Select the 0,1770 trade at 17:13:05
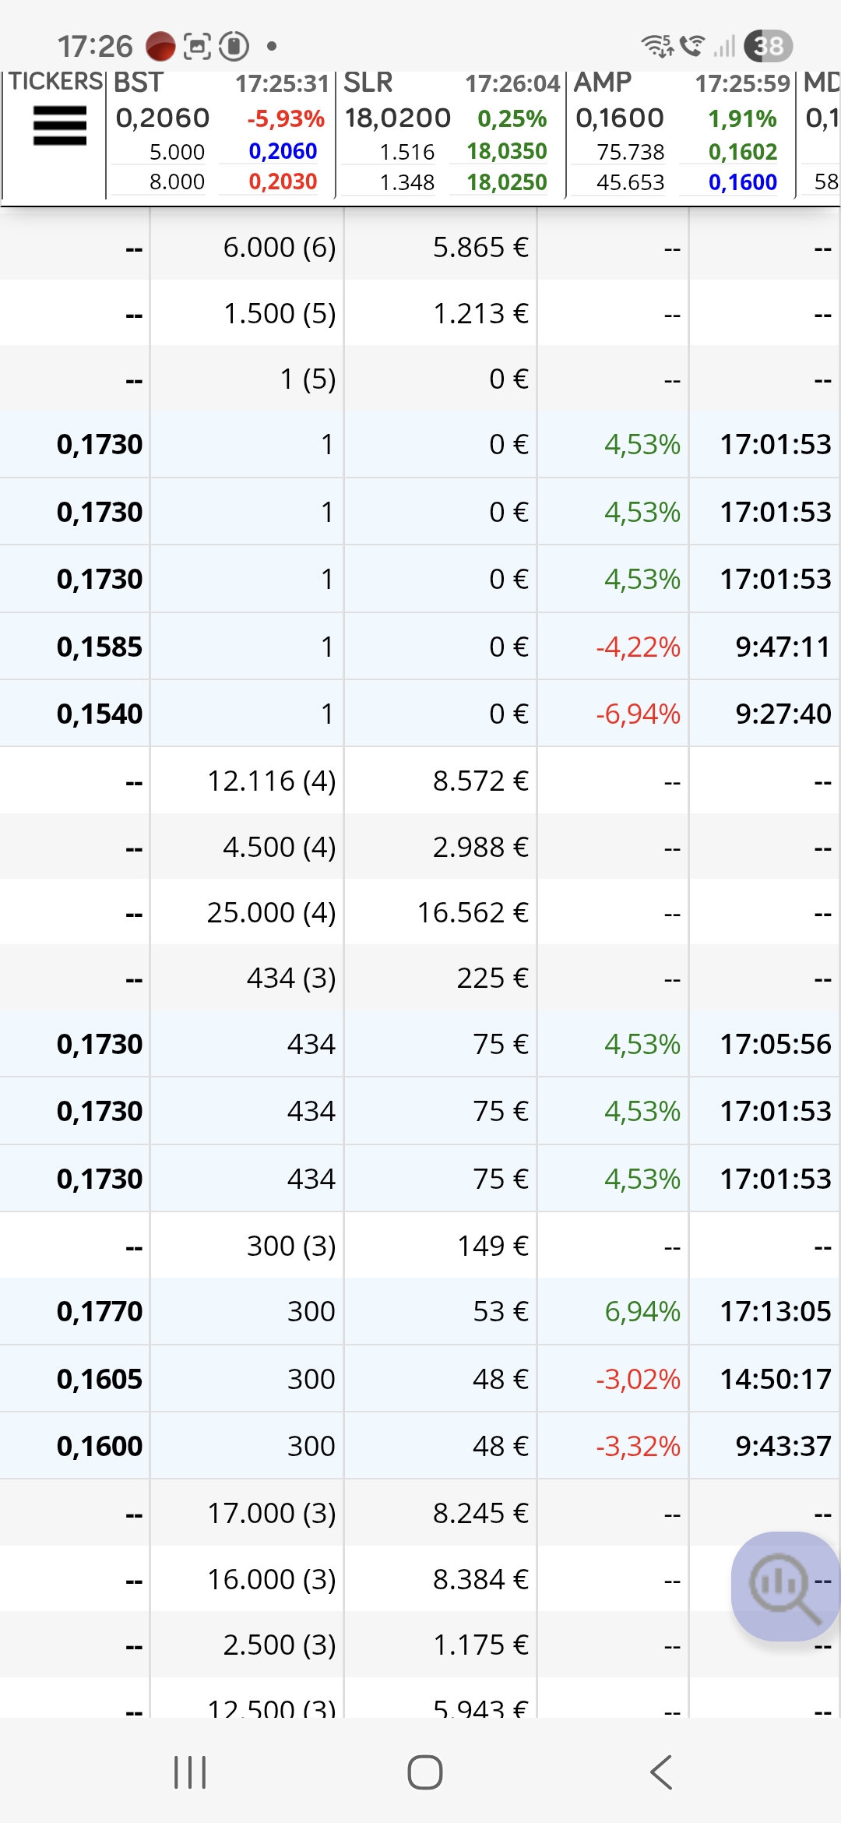Screen dimensions: 841x1823 point(420,1311)
